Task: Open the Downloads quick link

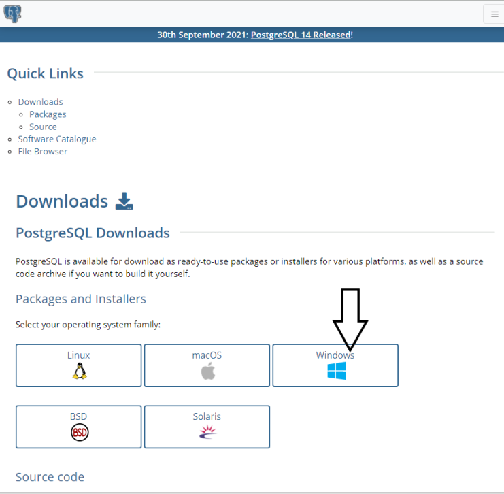Action: 41,102
